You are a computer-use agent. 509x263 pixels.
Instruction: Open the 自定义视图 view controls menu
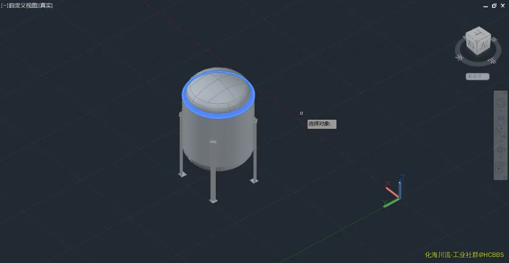pyautogui.click(x=23, y=5)
